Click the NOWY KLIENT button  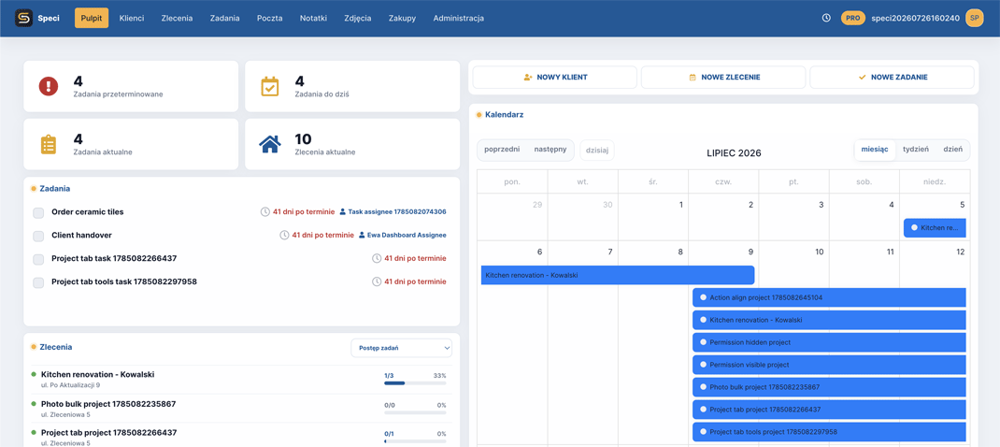click(555, 78)
